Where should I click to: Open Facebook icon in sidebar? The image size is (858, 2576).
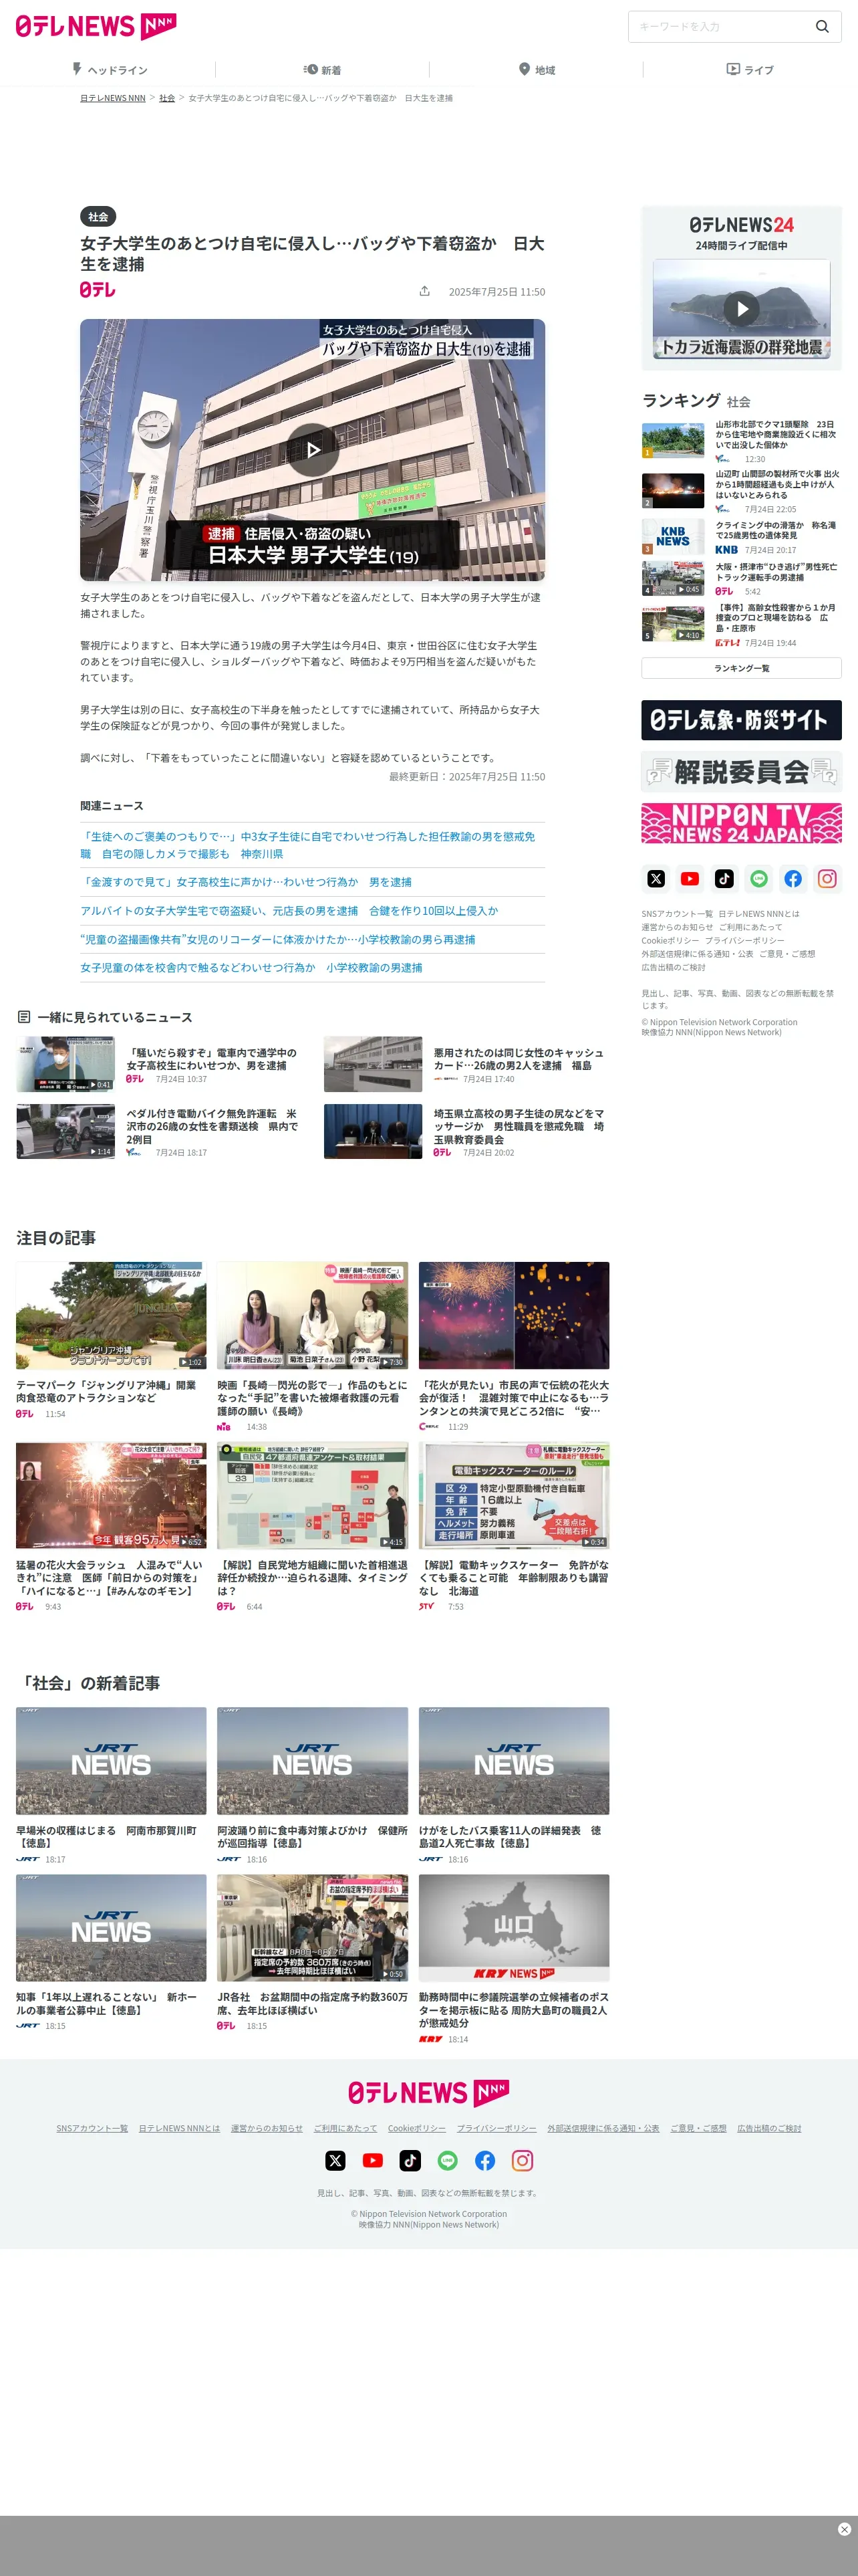point(792,879)
